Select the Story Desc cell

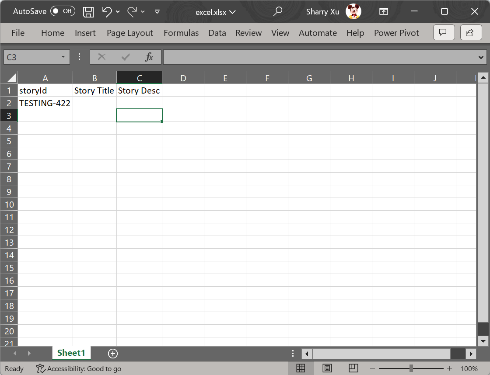coord(140,90)
